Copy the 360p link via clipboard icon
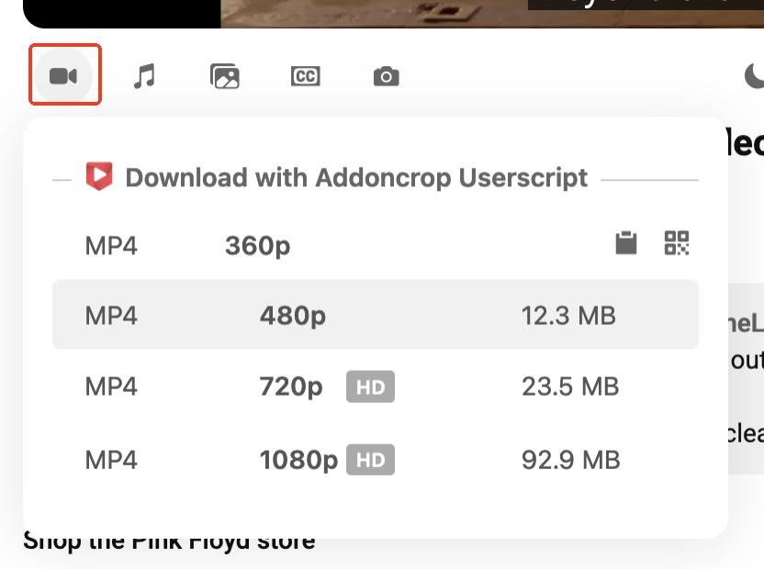This screenshot has width=764, height=569. [626, 243]
